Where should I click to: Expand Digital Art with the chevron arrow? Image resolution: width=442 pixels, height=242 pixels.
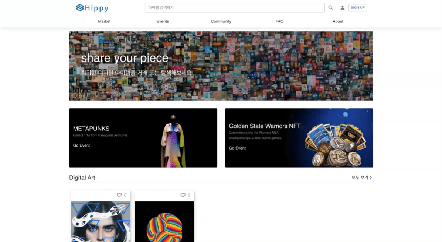371,178
